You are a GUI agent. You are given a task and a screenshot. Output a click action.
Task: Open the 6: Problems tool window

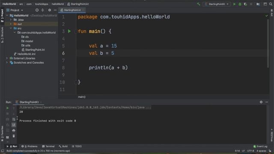coord(30,146)
